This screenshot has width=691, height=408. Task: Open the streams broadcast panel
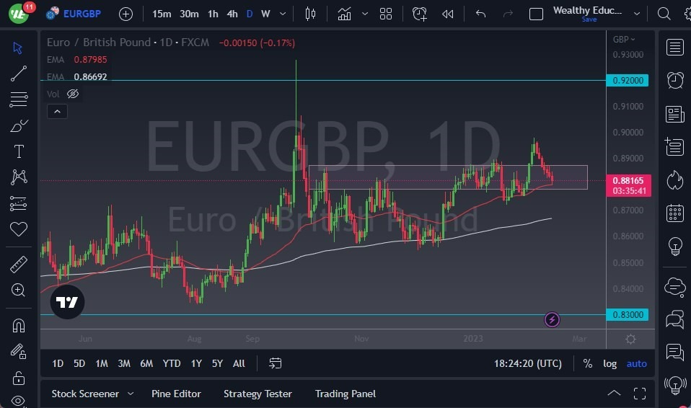coord(674,386)
